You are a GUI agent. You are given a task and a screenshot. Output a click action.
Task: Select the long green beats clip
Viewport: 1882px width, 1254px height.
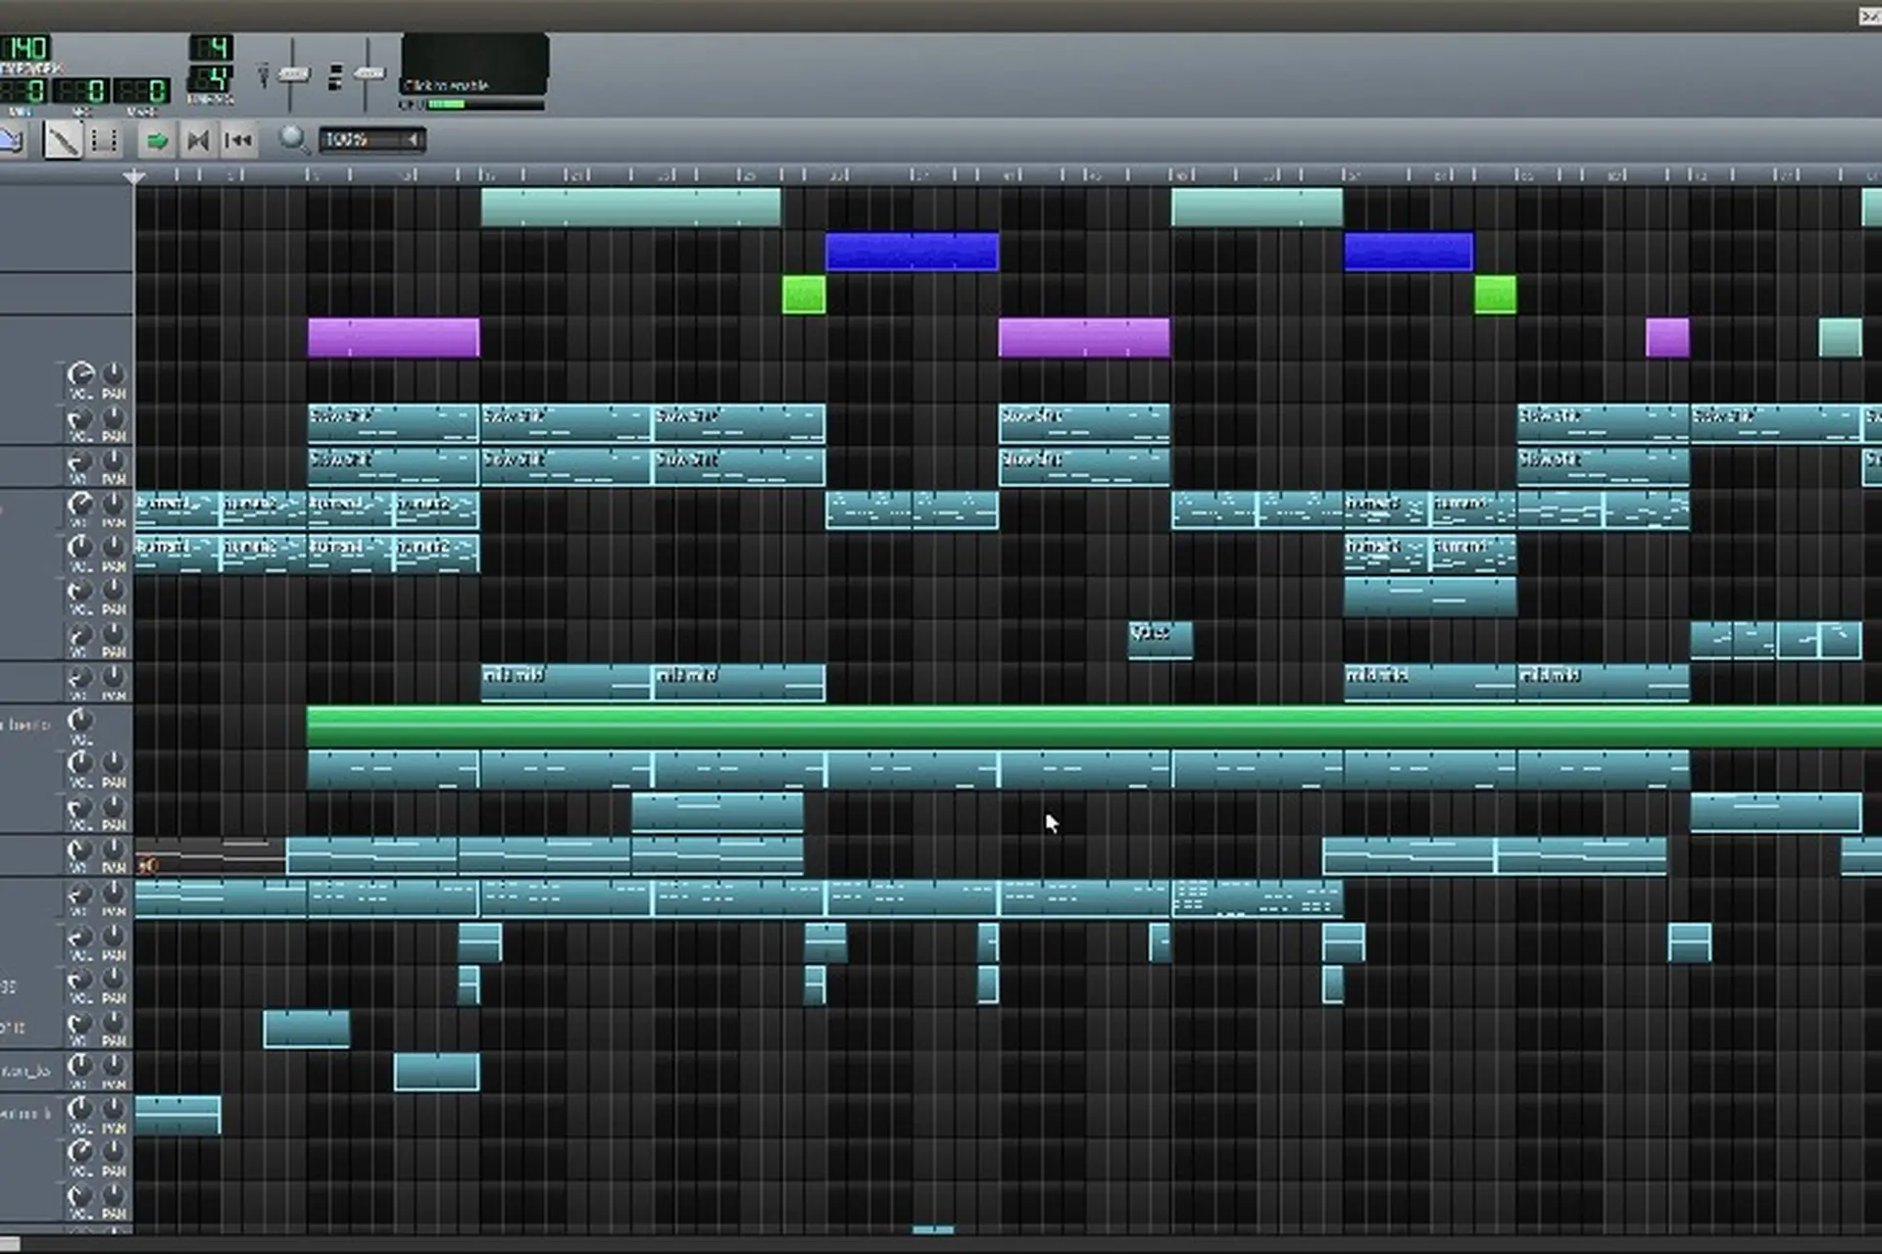tap(1094, 726)
